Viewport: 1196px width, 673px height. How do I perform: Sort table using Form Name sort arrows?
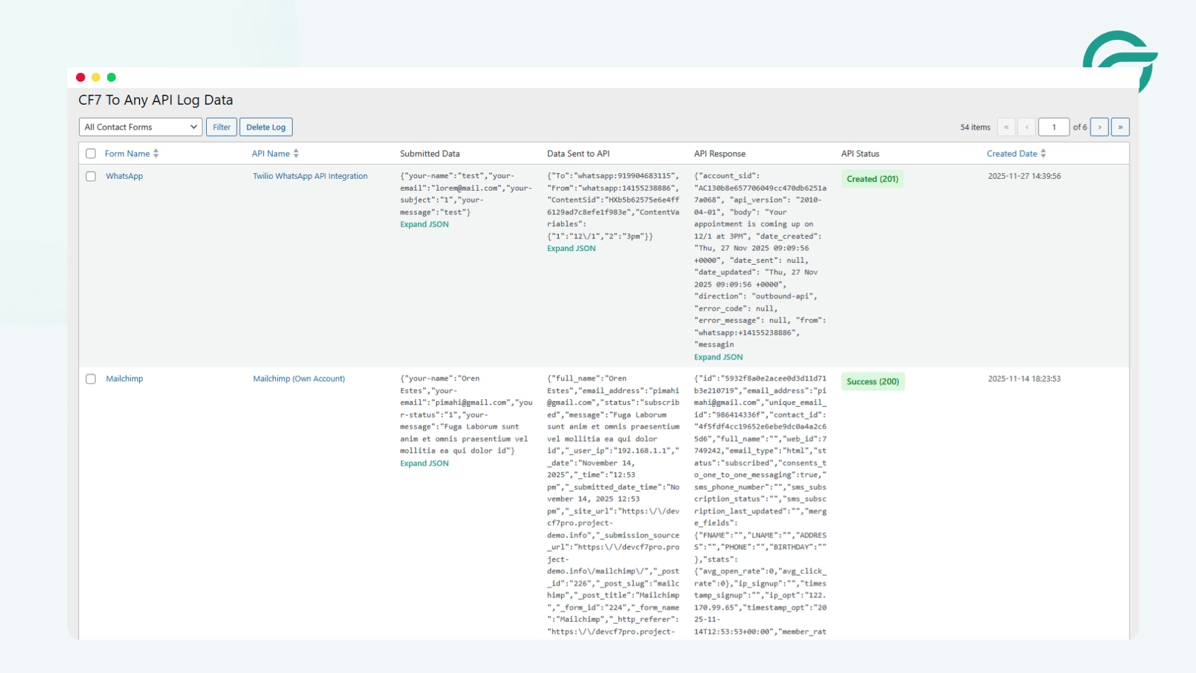(x=156, y=153)
